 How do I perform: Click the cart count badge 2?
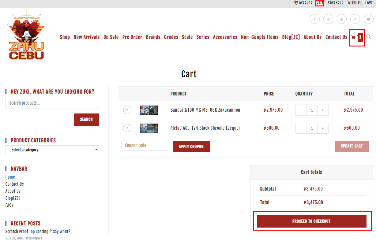(360, 37)
